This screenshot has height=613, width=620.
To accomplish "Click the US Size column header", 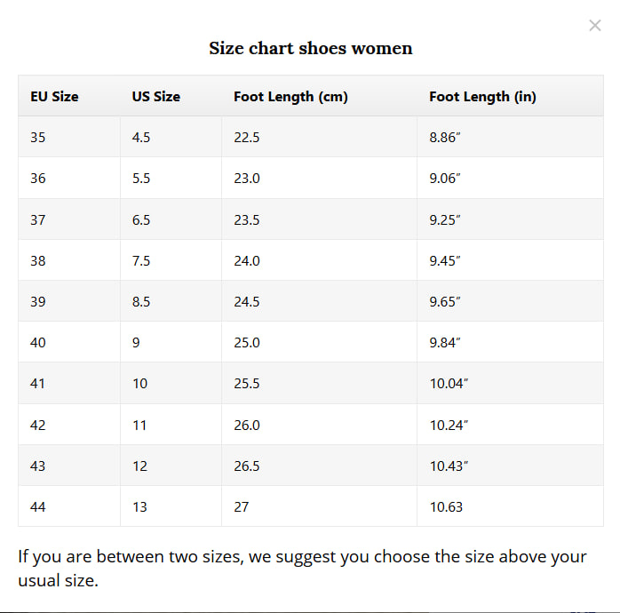I will click(x=156, y=97).
